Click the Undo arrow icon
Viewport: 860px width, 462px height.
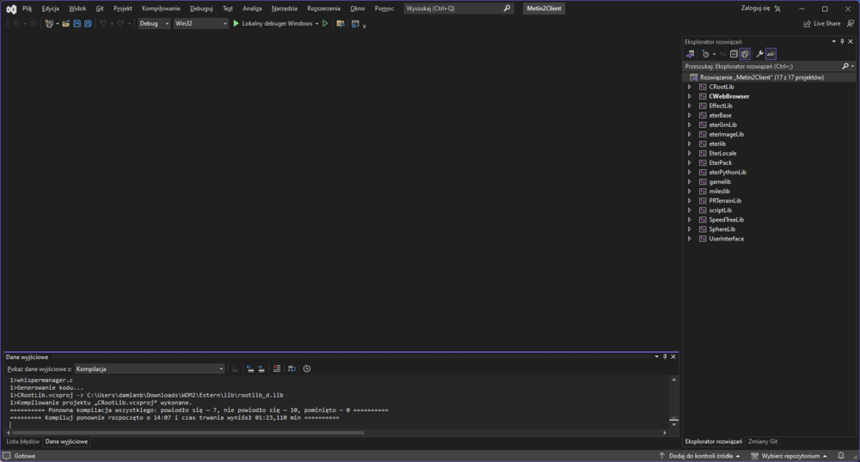point(102,23)
